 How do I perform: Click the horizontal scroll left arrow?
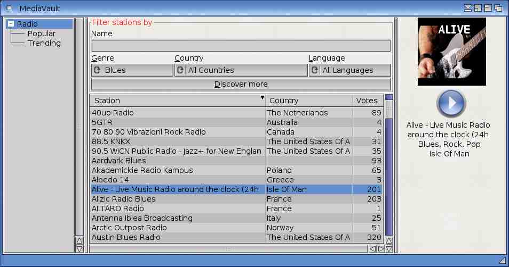point(372,248)
